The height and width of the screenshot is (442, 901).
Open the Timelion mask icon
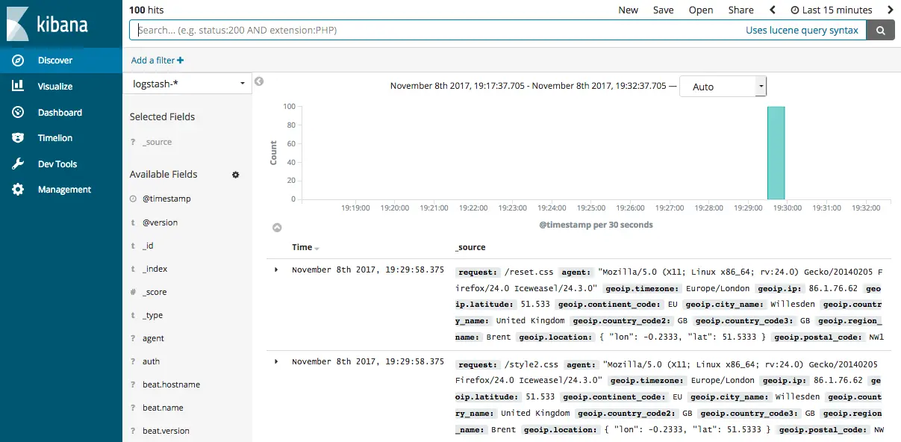[18, 138]
